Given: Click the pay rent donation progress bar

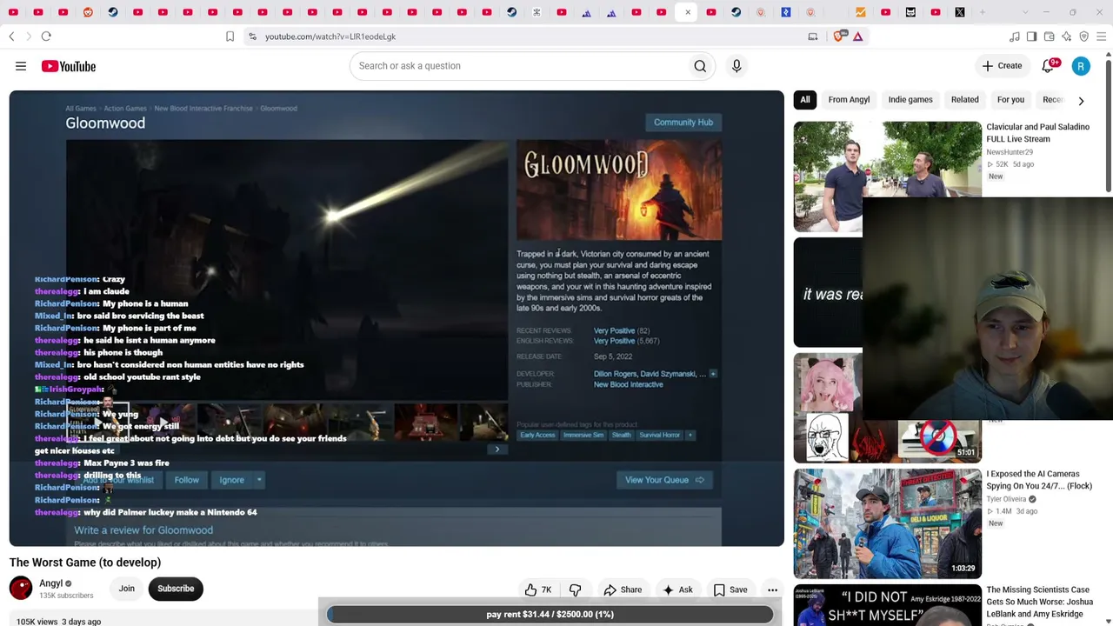Looking at the screenshot, I should click(550, 614).
